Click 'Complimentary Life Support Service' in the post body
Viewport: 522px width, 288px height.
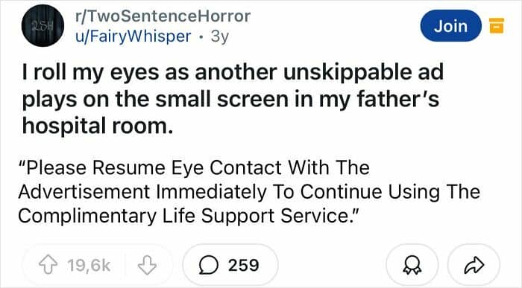(185, 217)
